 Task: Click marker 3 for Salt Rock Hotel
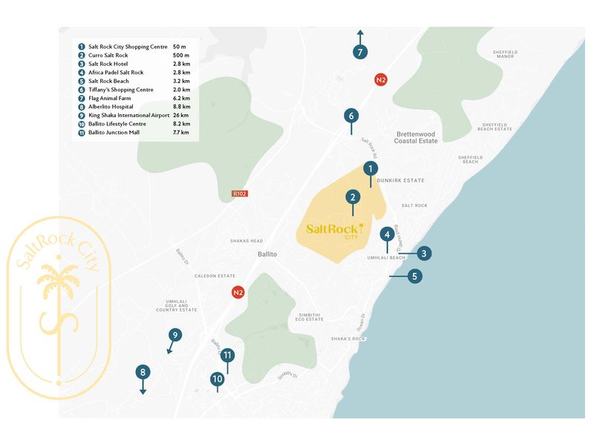coord(423,253)
